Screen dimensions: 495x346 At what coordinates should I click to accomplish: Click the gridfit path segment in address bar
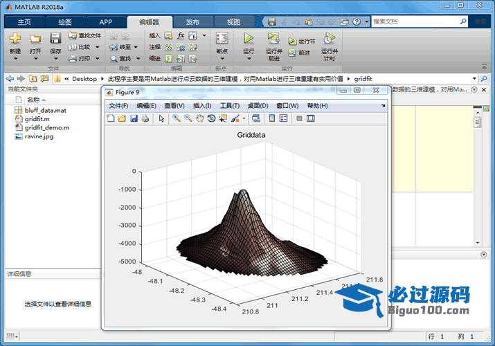[363, 78]
